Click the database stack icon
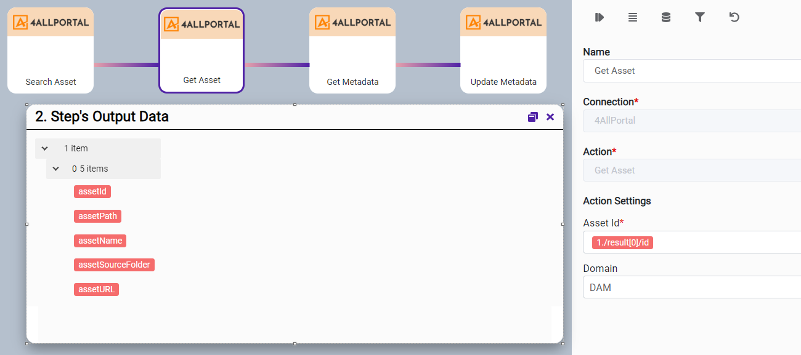Screen dimensions: 801x355 click(x=666, y=17)
